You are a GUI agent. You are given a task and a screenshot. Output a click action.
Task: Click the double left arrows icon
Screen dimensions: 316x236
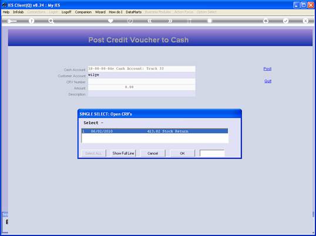[x=150, y=21]
